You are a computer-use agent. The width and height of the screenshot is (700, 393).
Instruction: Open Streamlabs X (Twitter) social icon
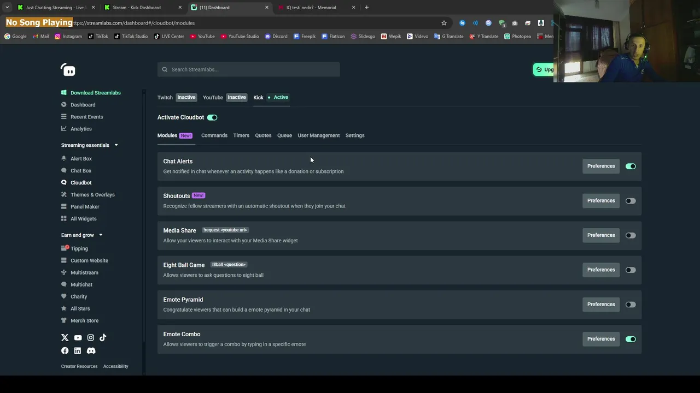65,338
